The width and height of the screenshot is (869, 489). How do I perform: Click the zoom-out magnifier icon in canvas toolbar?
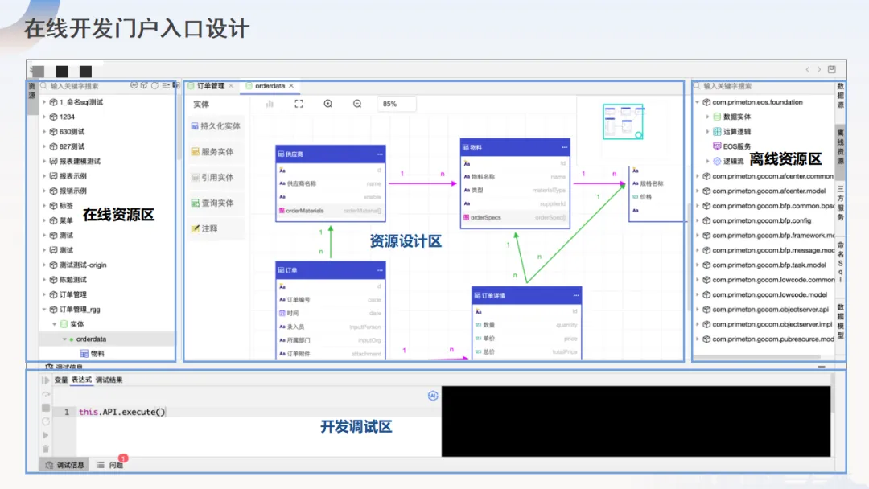(357, 104)
